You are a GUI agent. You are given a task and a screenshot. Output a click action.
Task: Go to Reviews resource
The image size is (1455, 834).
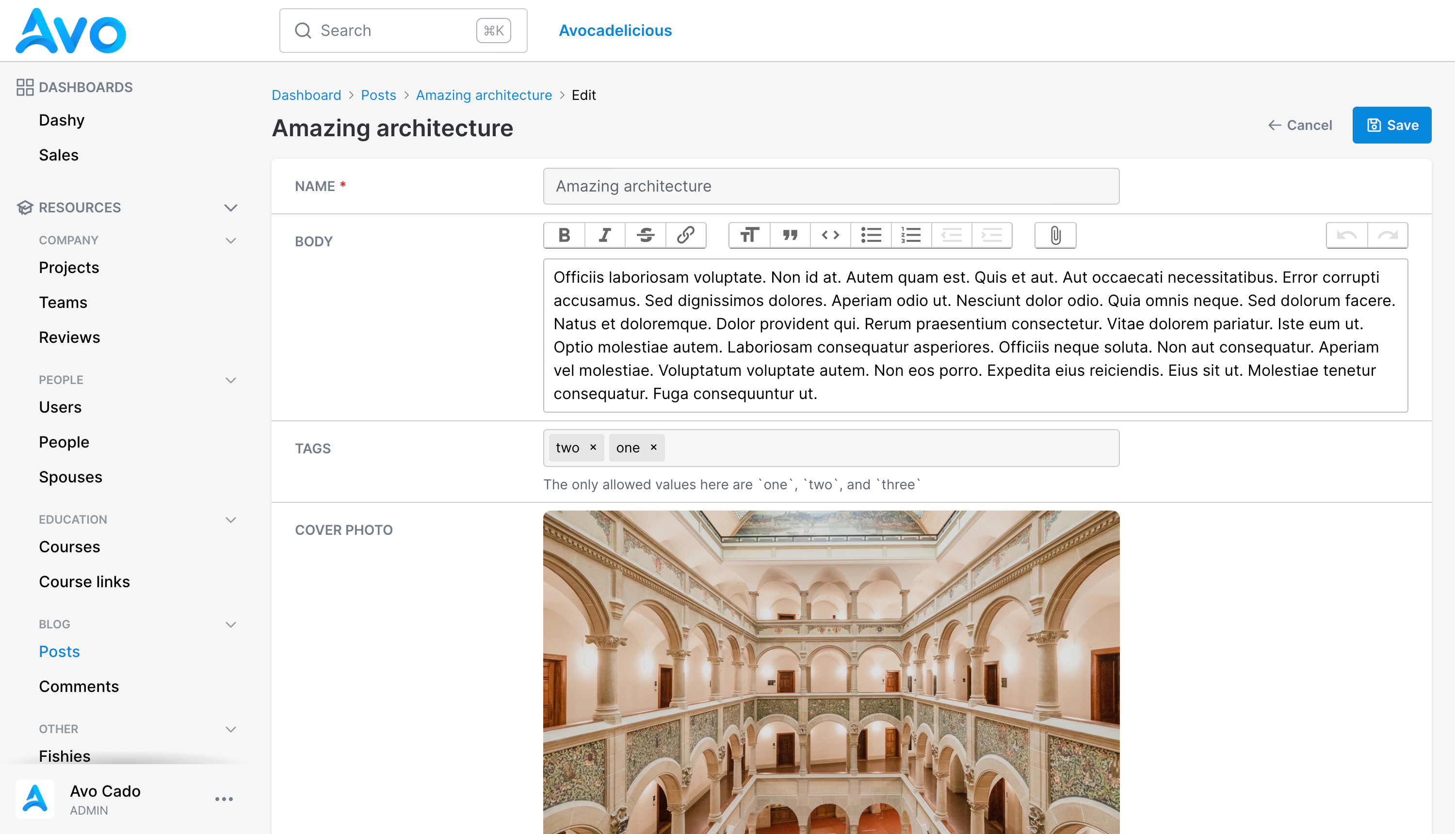point(69,337)
